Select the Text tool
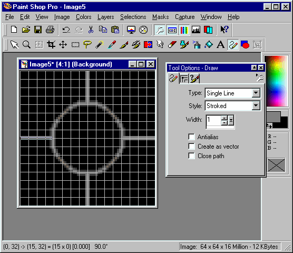The height and width of the screenshot is (253, 293). [x=220, y=45]
